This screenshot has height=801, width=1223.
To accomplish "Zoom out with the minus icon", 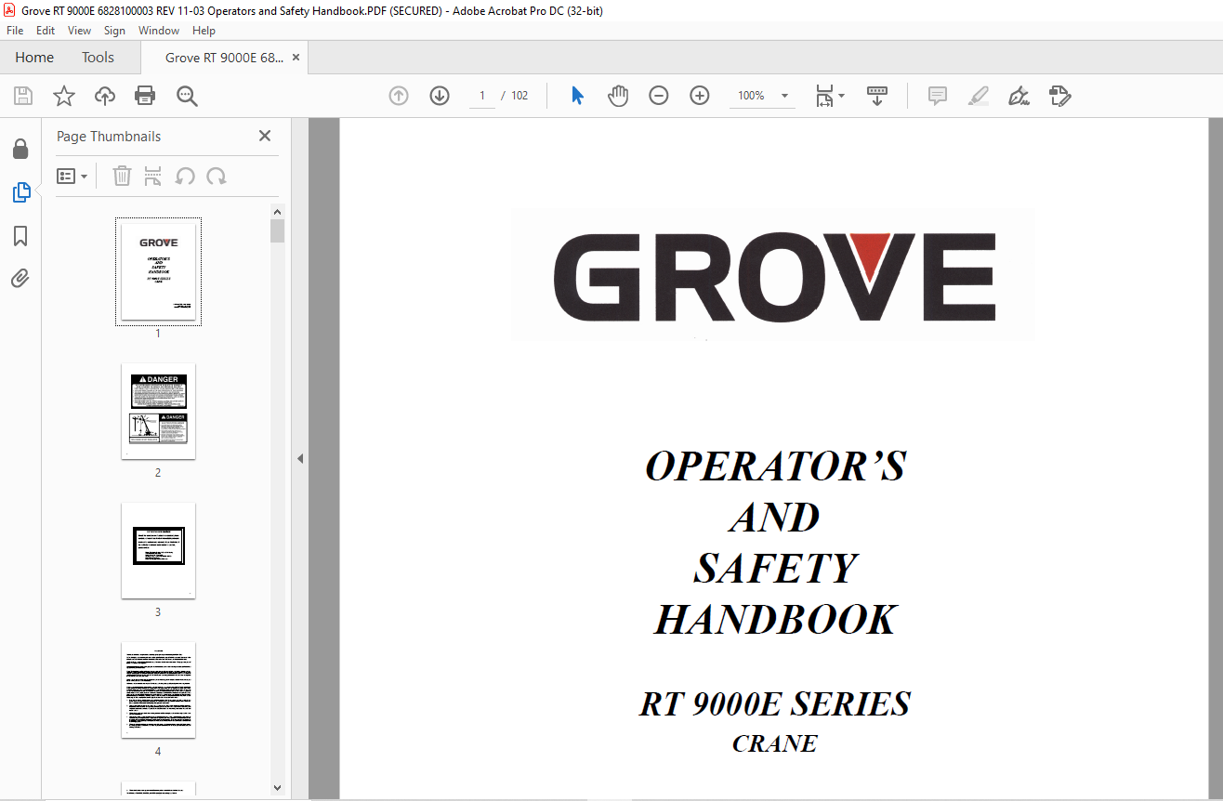I will [659, 96].
